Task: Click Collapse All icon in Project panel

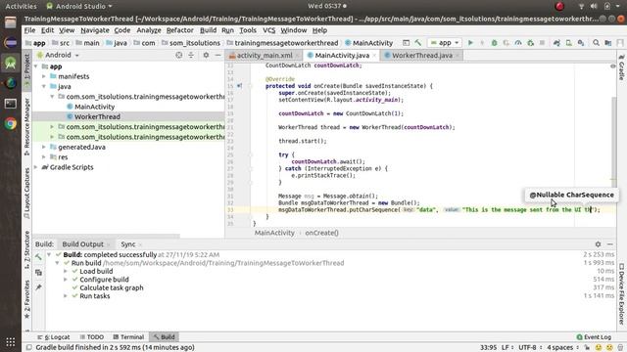Action: tap(191, 55)
